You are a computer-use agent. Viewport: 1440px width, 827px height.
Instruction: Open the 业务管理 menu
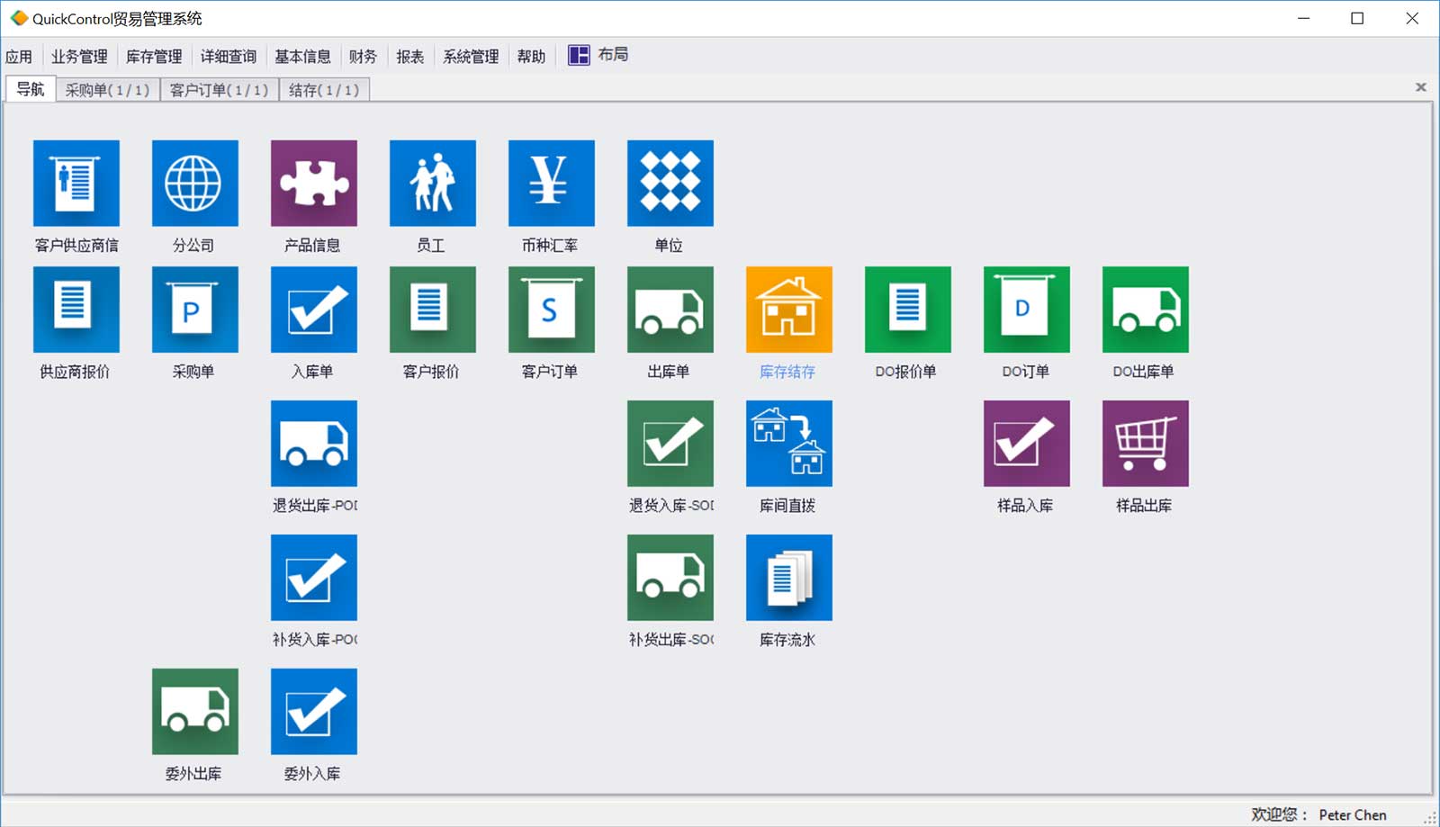[79, 57]
